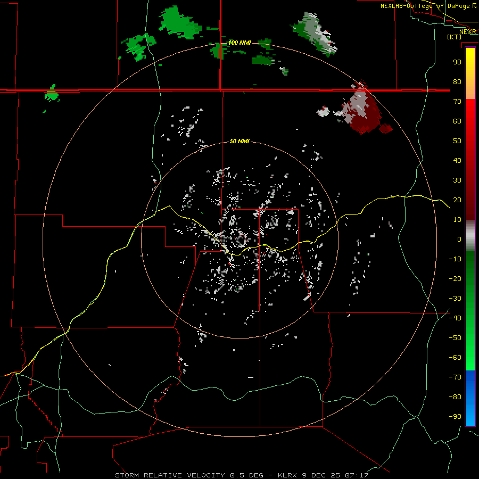Select the 80 value on the velocity scale
The width and height of the screenshot is (479, 479).
click(x=457, y=81)
